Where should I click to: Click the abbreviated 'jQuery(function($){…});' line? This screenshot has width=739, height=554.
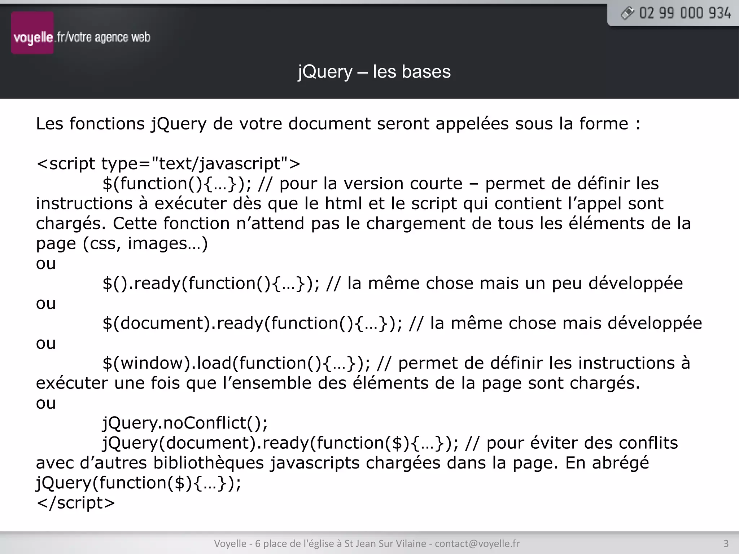pyautogui.click(x=139, y=483)
